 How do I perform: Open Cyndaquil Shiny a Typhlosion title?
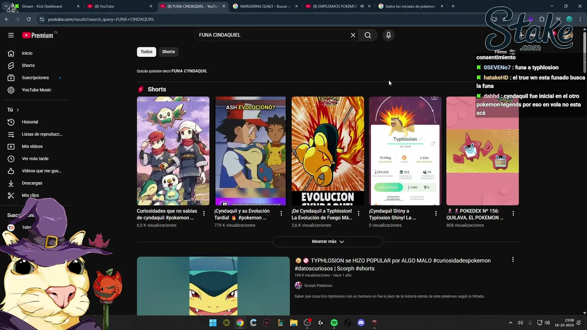(x=393, y=214)
